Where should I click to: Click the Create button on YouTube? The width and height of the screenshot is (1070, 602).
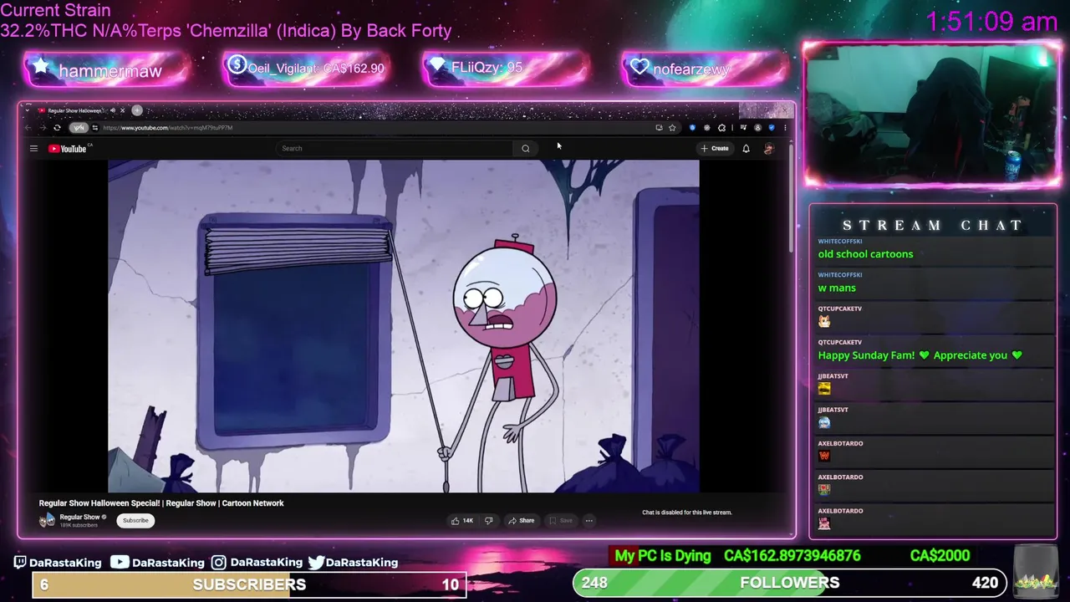(715, 148)
